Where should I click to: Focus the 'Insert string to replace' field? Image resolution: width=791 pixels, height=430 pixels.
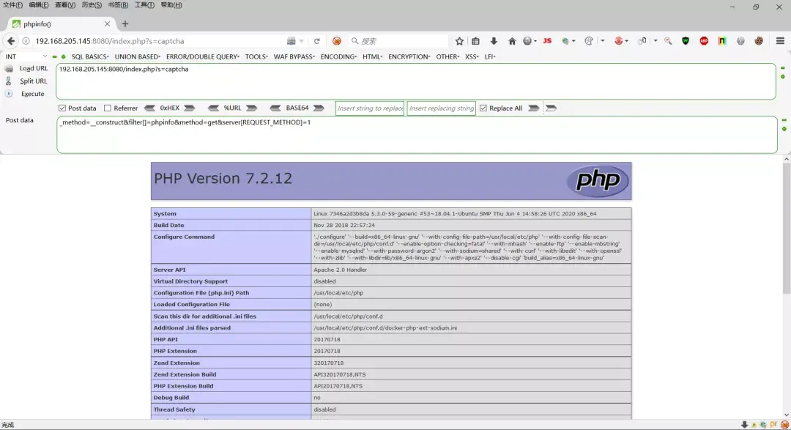click(370, 108)
